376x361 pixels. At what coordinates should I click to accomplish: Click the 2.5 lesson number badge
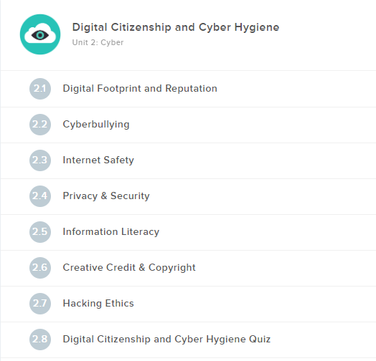[x=40, y=232]
